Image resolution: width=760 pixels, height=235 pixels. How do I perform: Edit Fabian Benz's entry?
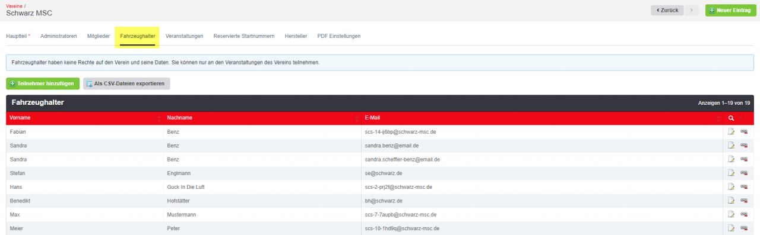point(731,131)
